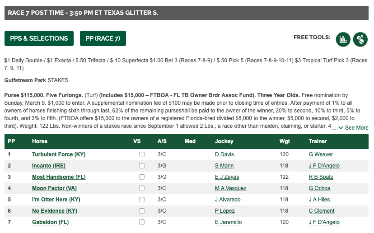The image size is (374, 233).
Task: Open horse link Incanto (IRE)
Action: 49,166
